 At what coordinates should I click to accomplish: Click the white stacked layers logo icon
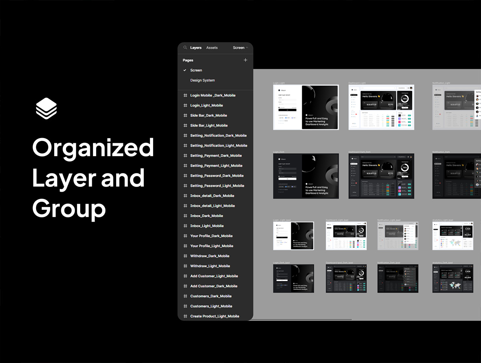[x=46, y=108]
